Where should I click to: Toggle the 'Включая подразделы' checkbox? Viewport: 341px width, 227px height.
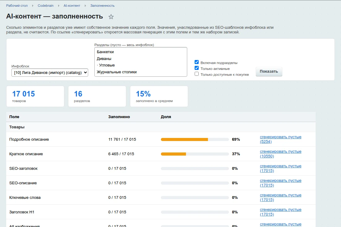tap(196, 62)
